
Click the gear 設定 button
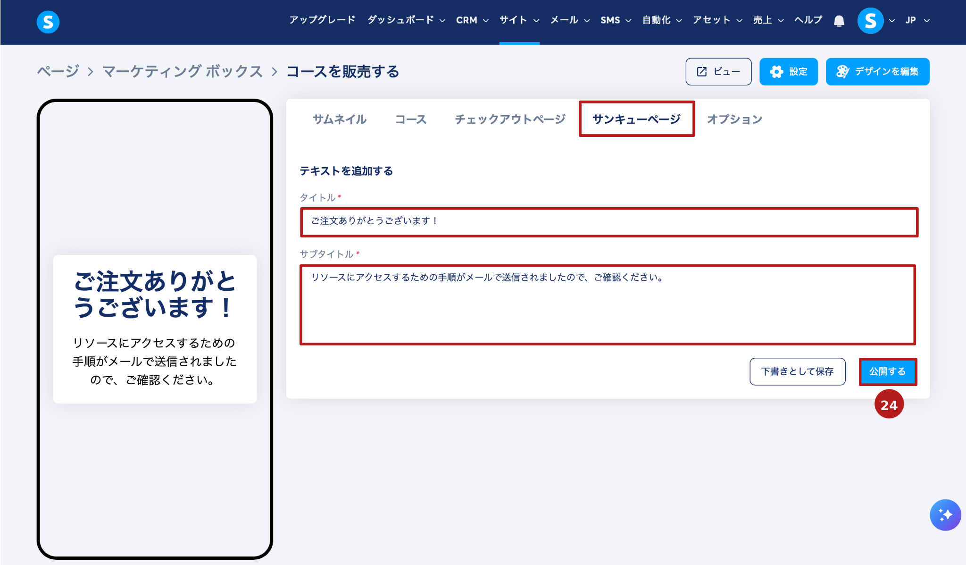click(x=788, y=72)
